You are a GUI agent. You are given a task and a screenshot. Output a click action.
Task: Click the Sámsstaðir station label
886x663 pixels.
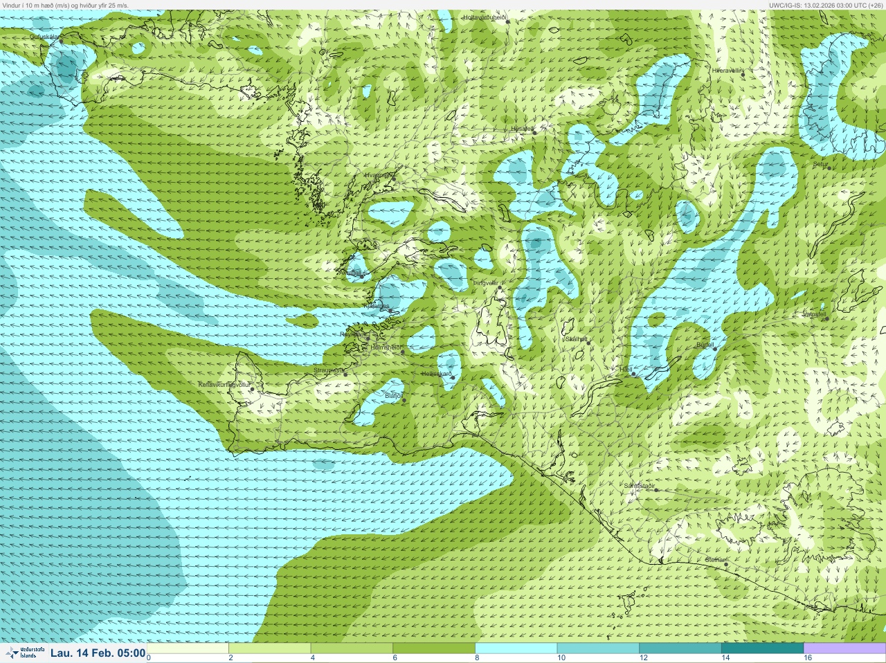639,486
